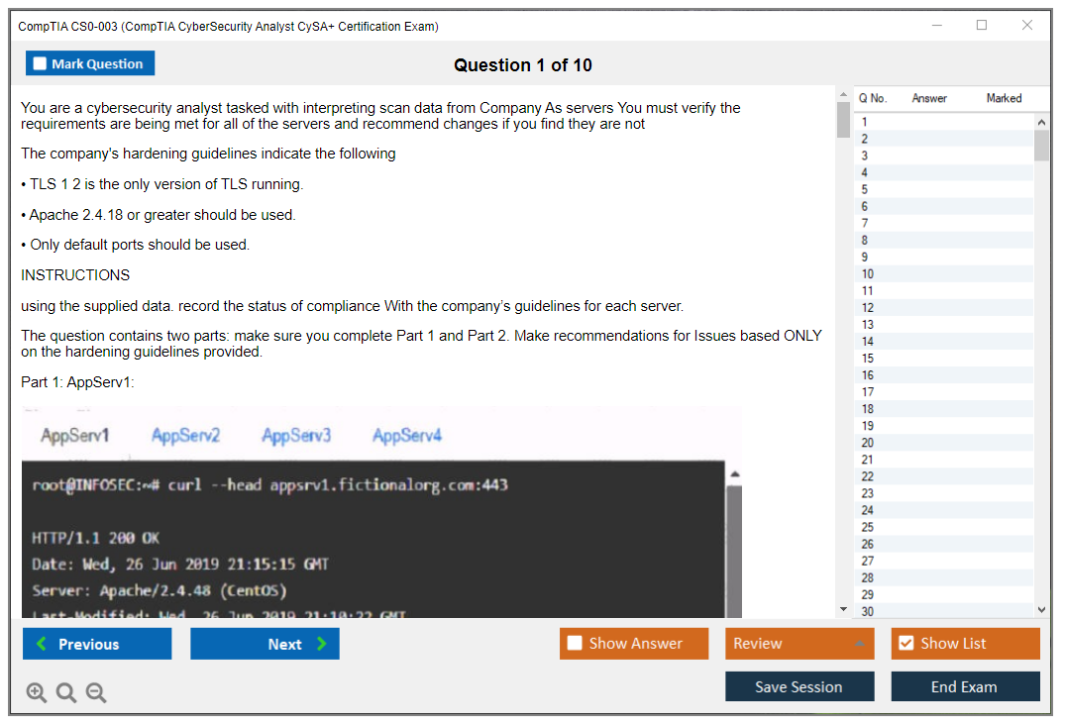Screen dimensions: 1065x728
Task: Toggle the Mark Question checkbox
Action: (41, 64)
